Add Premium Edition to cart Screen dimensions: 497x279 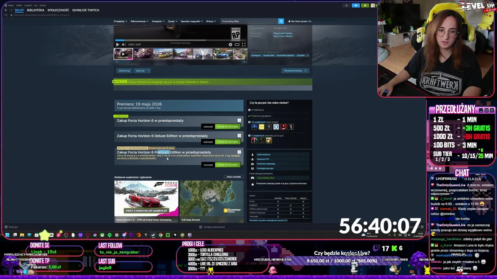(228, 165)
